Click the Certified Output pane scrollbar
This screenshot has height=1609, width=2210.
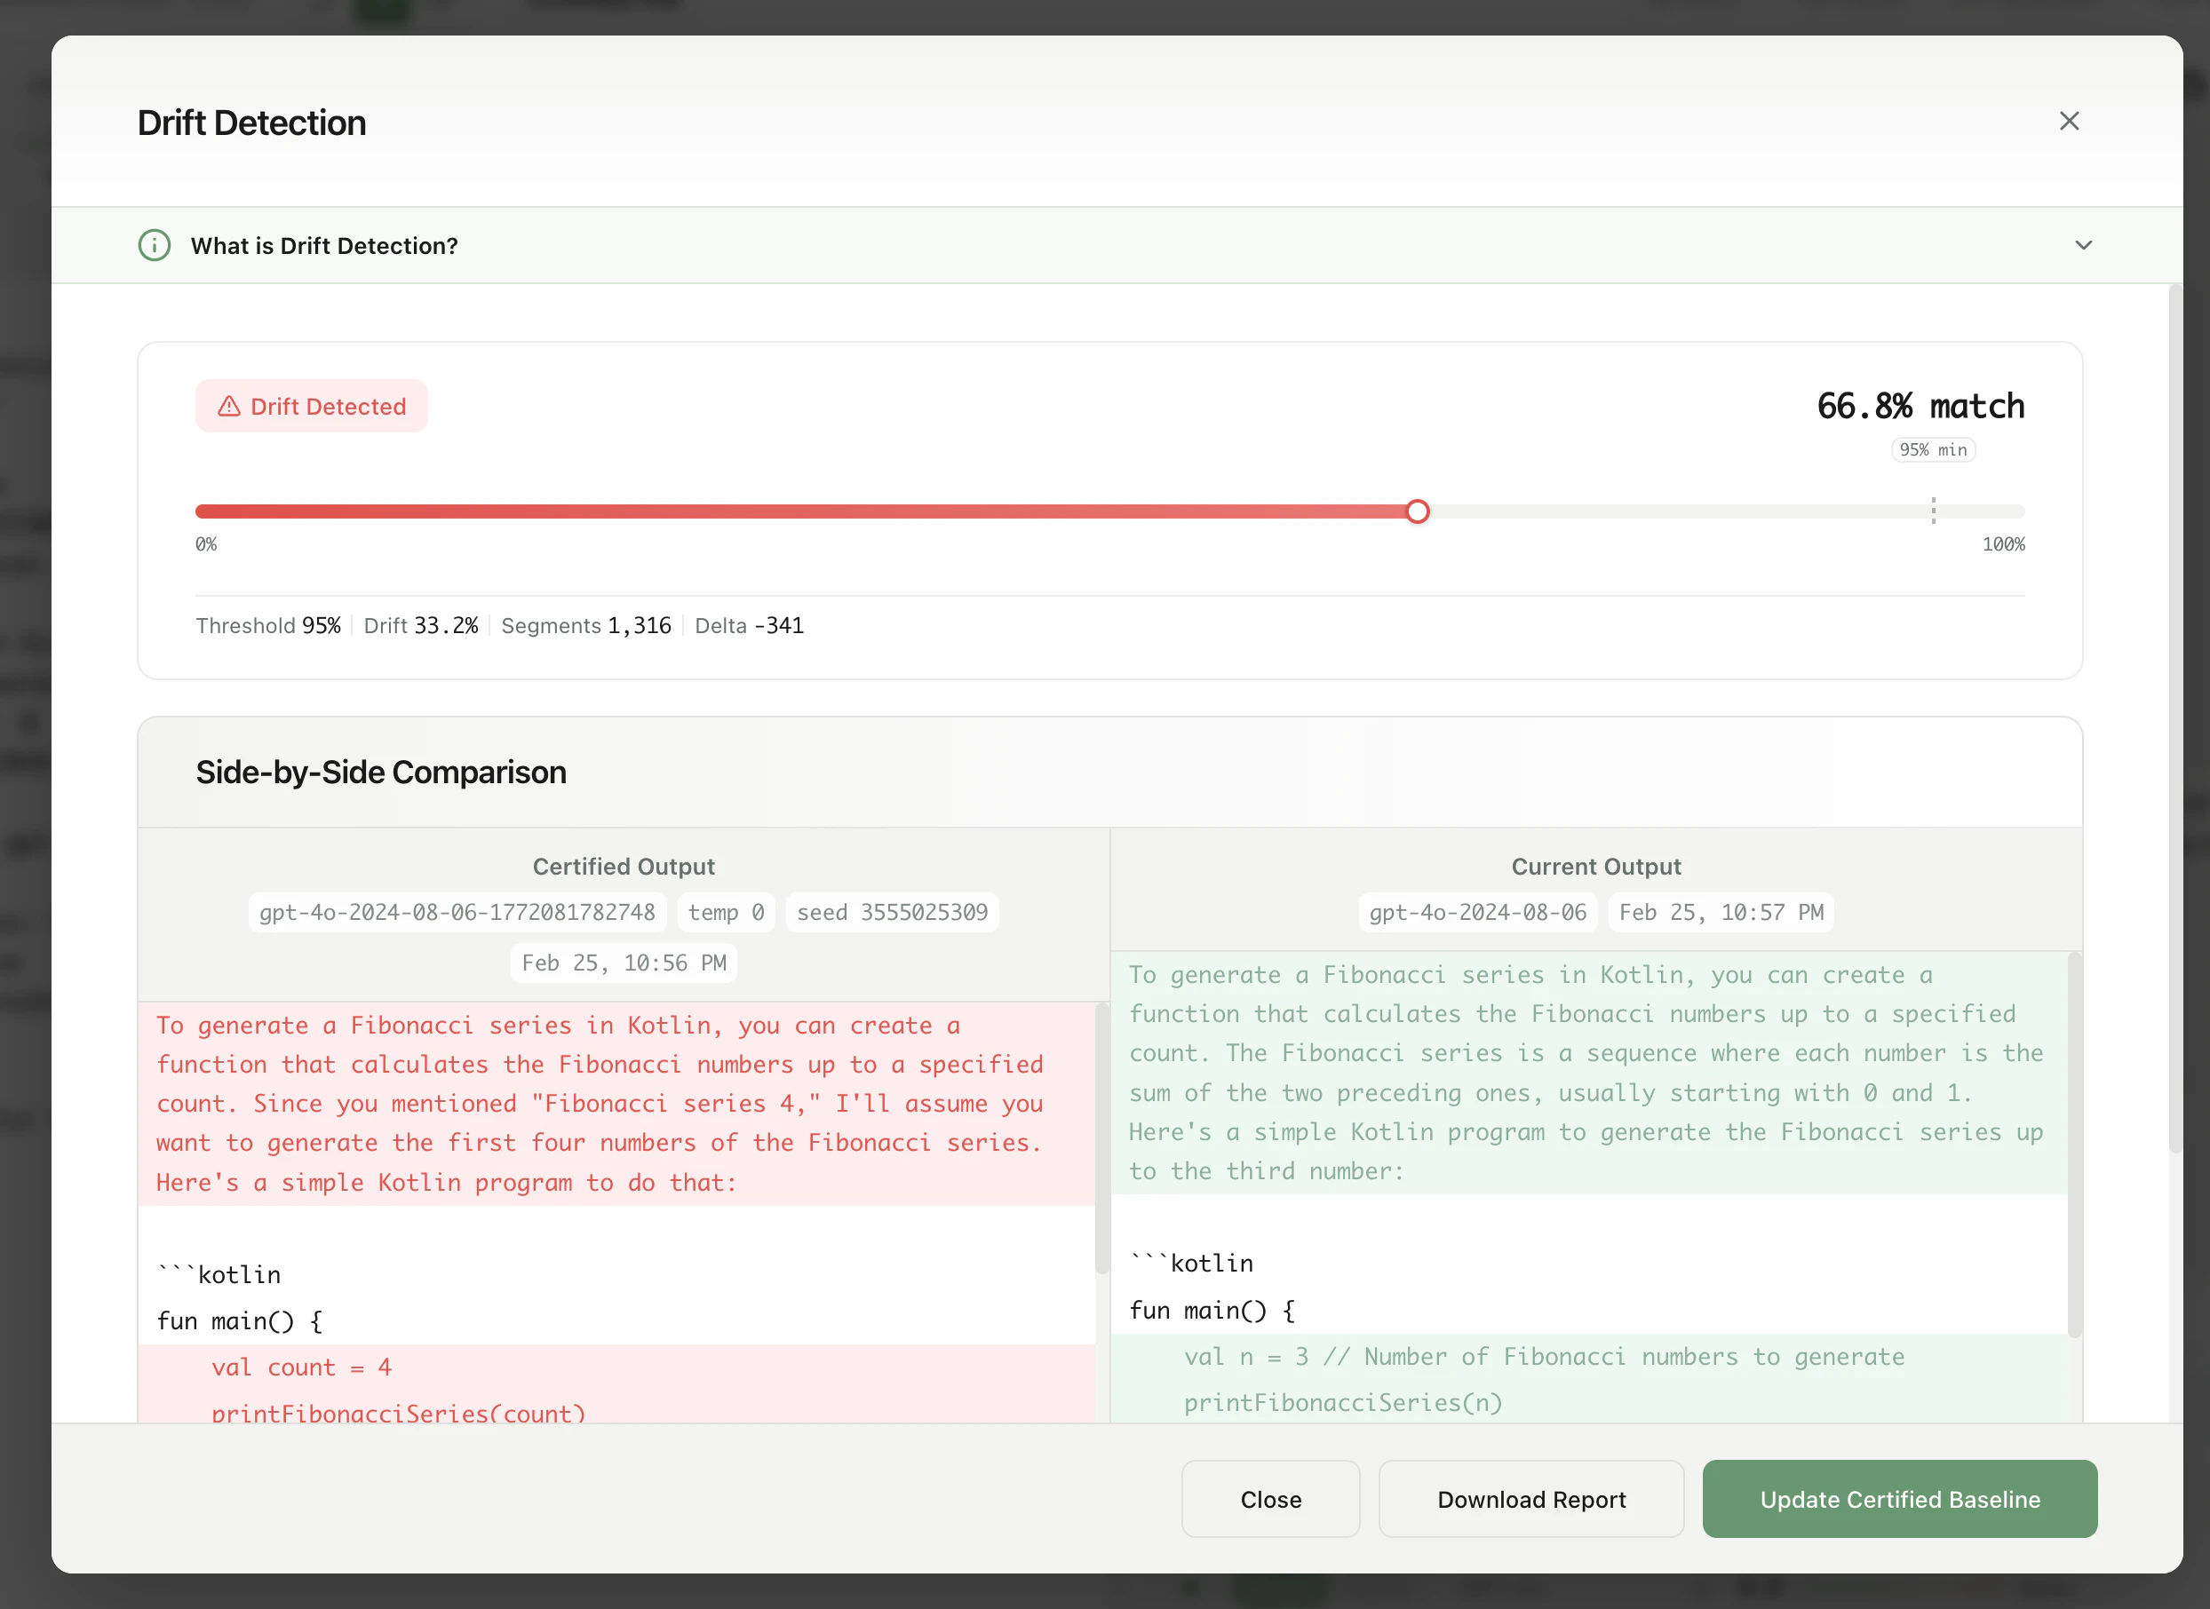point(1101,1139)
